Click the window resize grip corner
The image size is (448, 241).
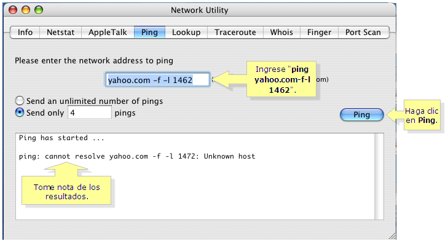point(392,236)
